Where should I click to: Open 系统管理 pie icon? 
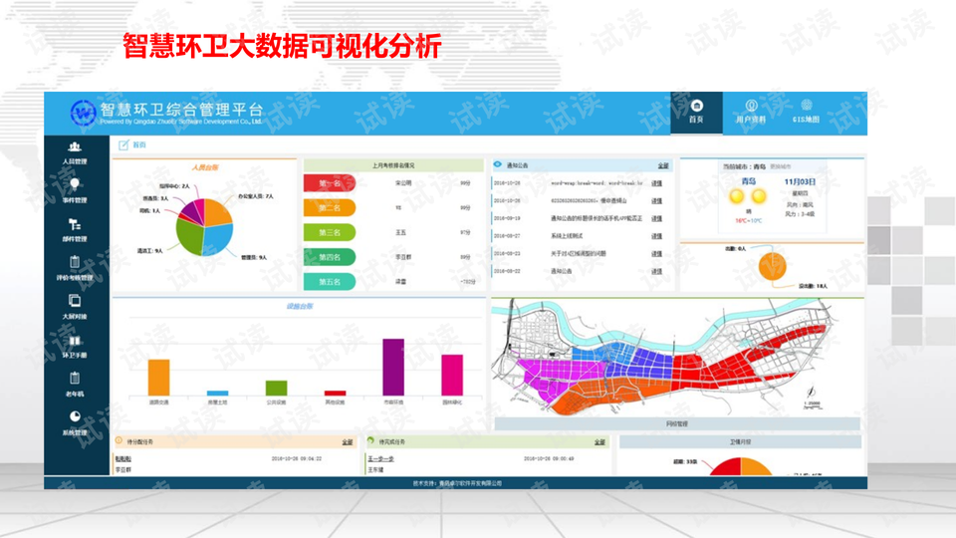tap(75, 416)
